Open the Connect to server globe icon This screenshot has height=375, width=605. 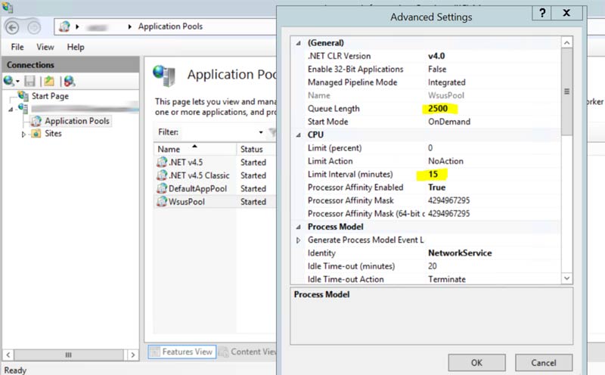8,81
